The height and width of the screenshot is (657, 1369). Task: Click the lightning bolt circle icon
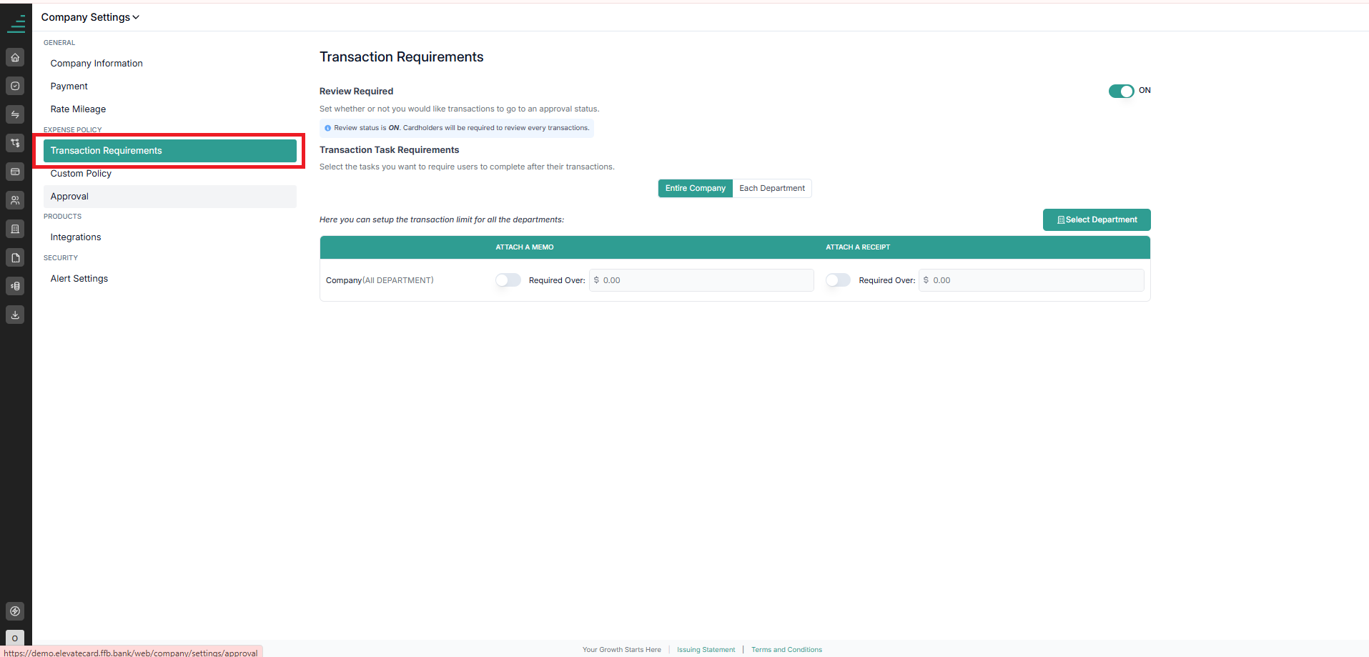[x=15, y=611]
